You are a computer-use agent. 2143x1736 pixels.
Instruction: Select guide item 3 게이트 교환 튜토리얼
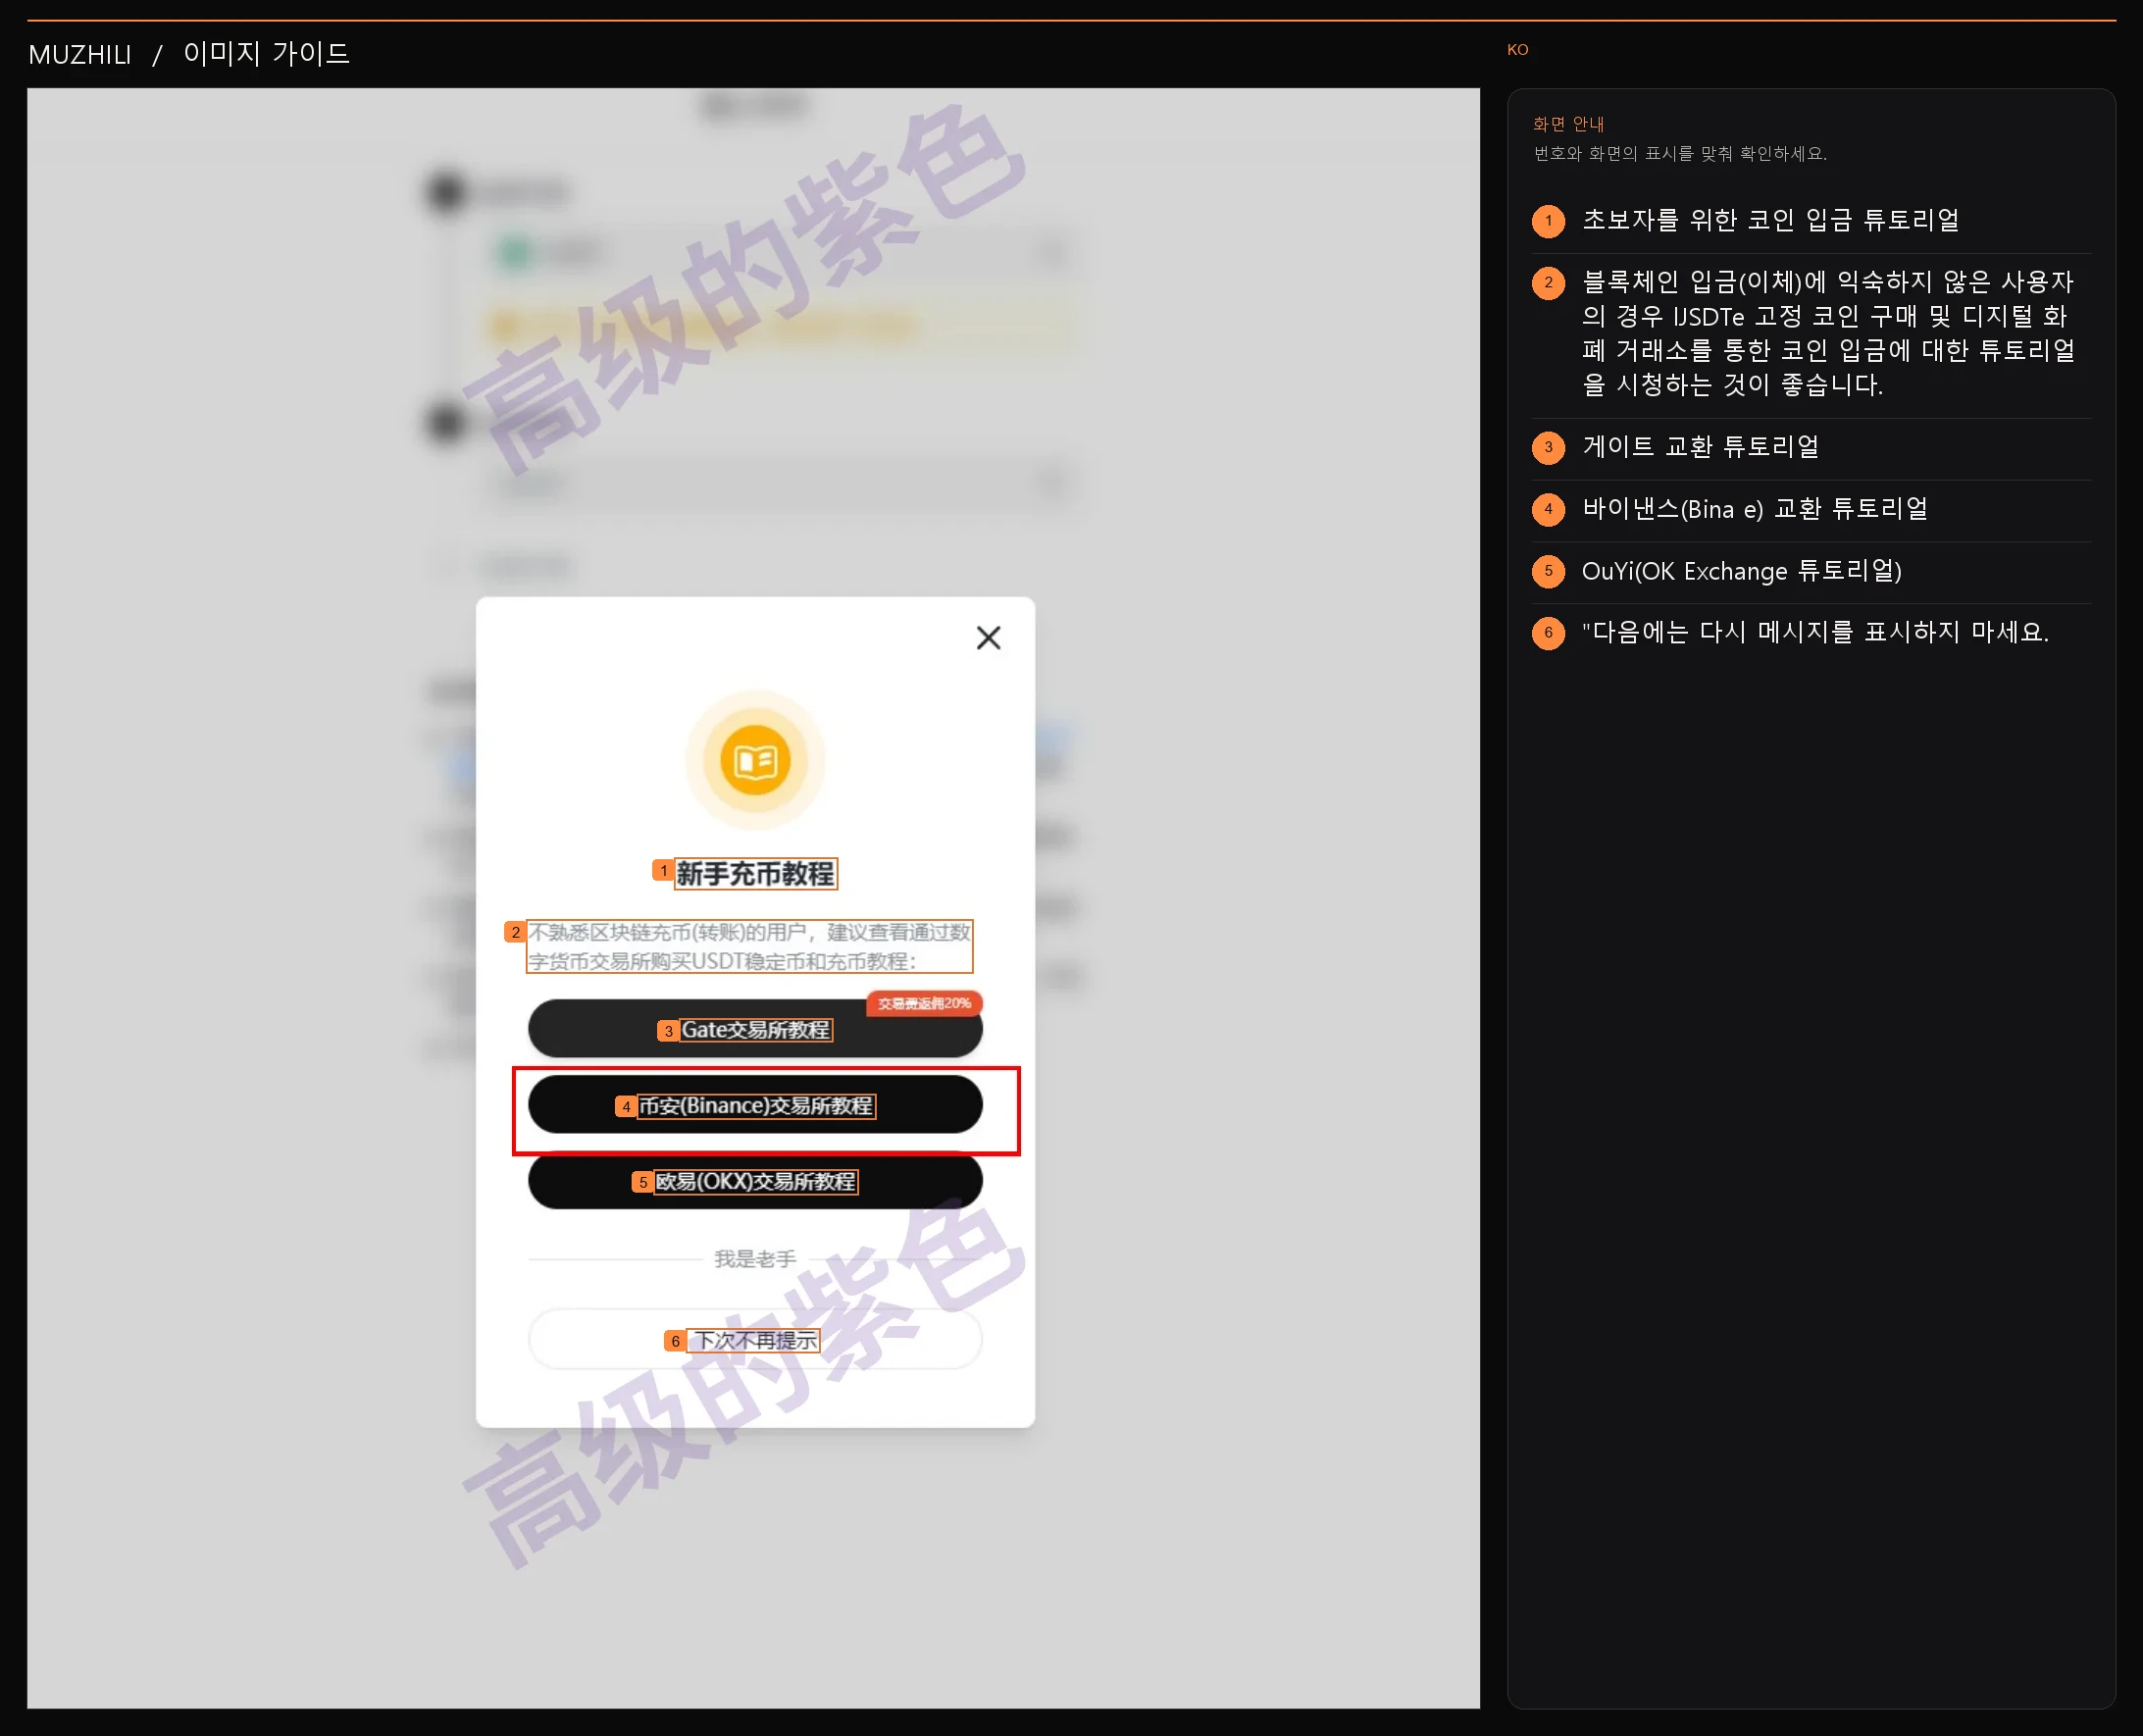point(1811,448)
